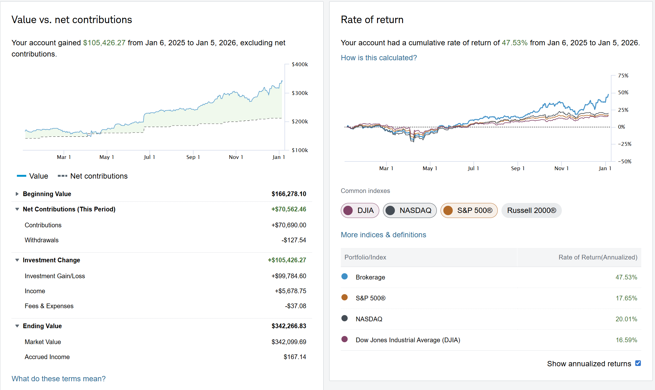Click the blue Brokerage legend dot
The width and height of the screenshot is (655, 390).
345,276
